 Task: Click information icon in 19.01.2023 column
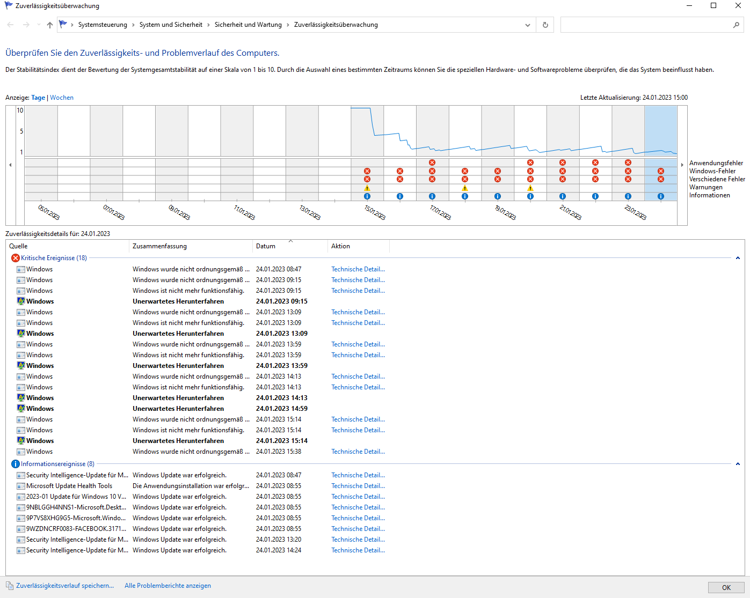tap(498, 196)
